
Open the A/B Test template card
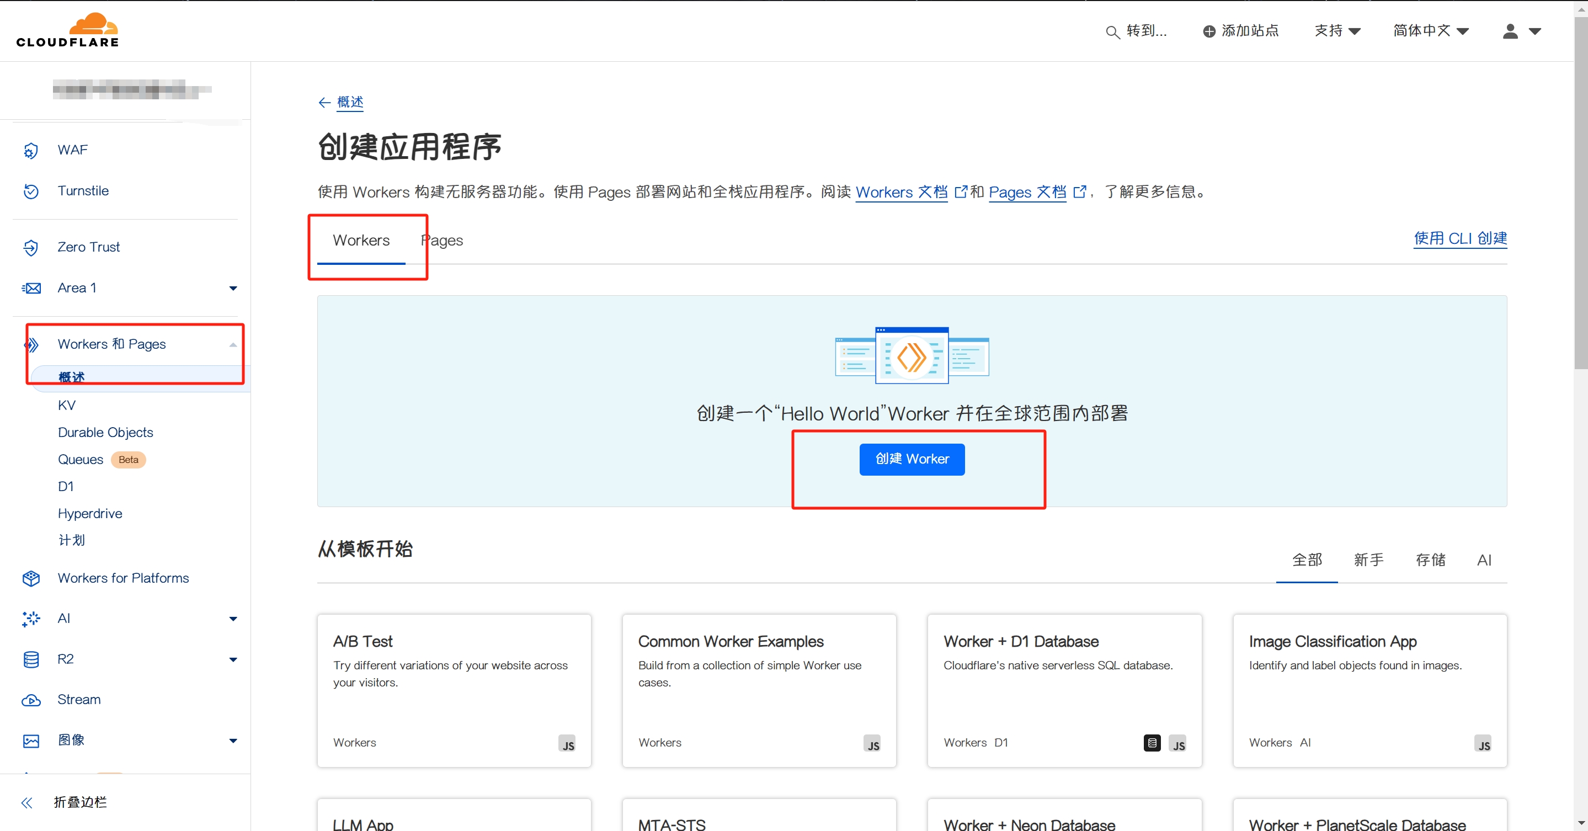click(454, 690)
